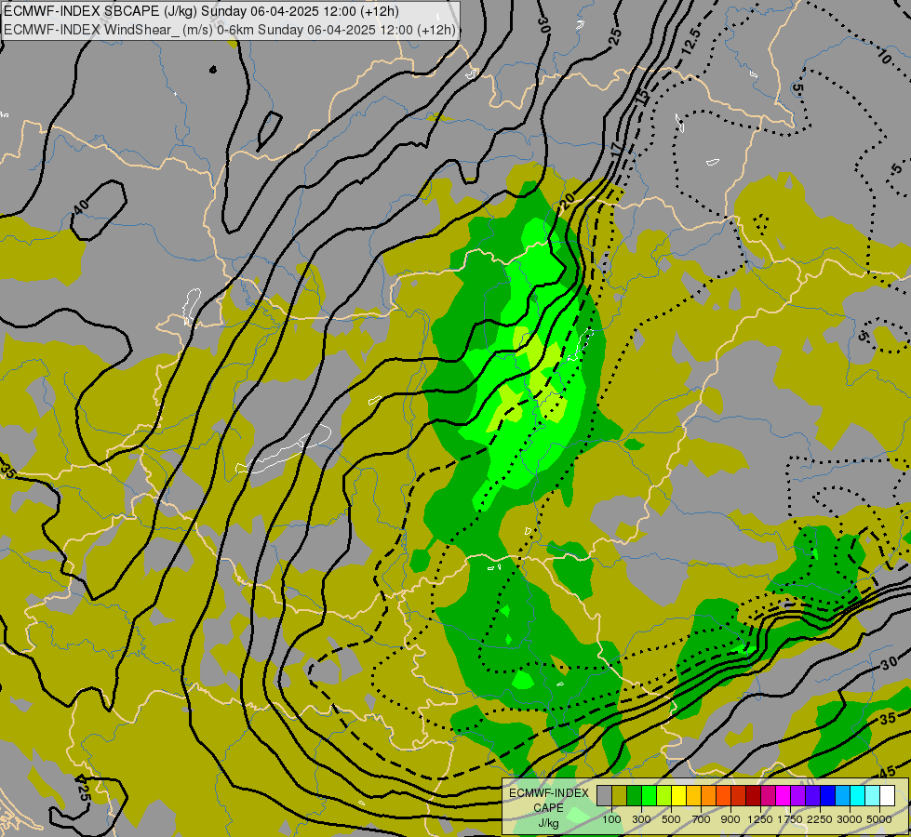This screenshot has width=911, height=837.
Task: Select the dark red legend swatch
Action: point(753,796)
